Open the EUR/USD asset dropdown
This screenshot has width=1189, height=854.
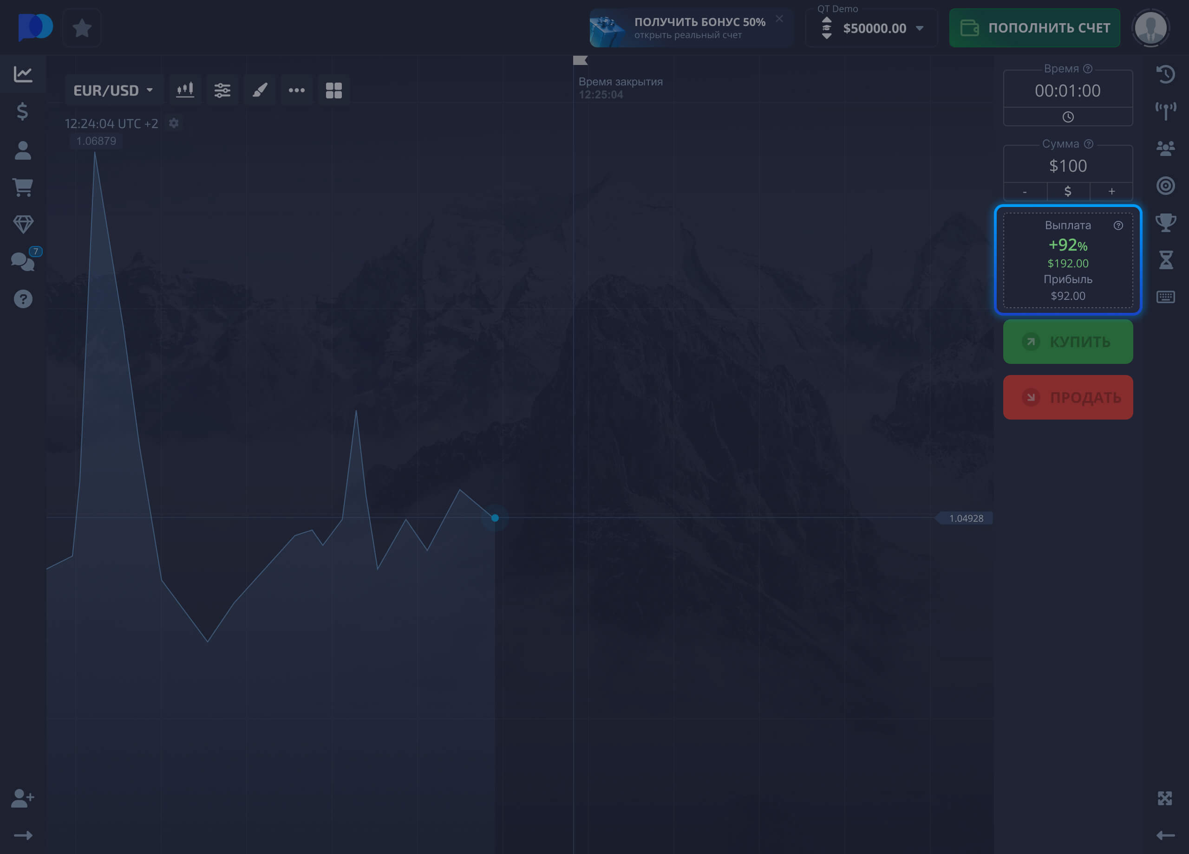pos(112,90)
